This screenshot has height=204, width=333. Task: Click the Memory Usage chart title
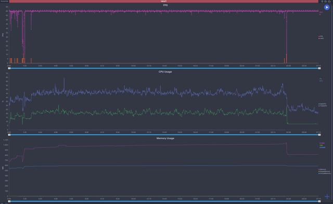tap(165, 138)
